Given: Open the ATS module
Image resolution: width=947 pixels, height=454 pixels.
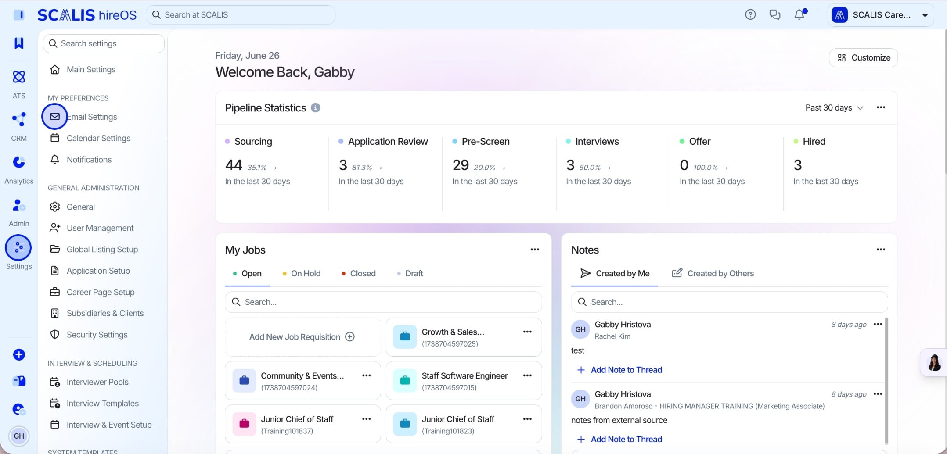Looking at the screenshot, I should click(19, 84).
